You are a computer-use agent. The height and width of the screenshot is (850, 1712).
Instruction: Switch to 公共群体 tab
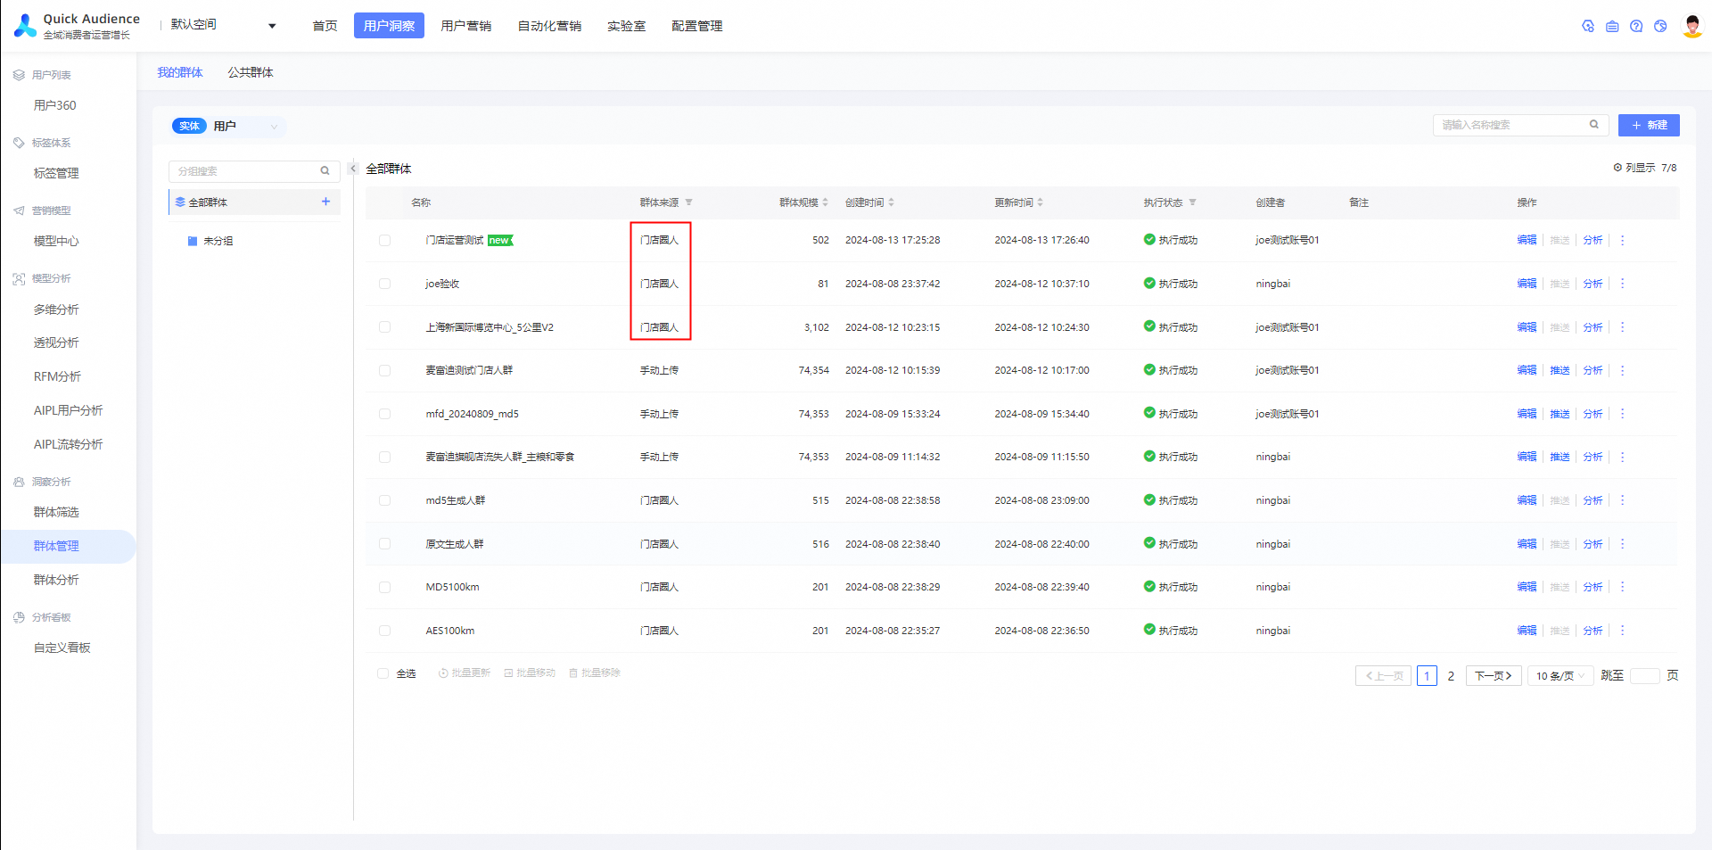251,72
